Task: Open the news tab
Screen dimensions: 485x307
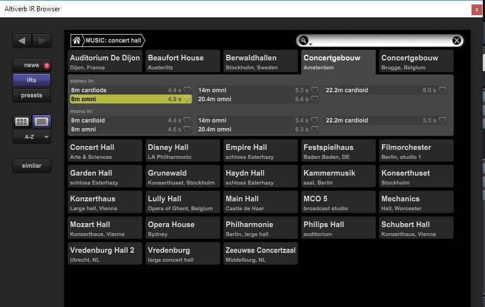Action: (31, 65)
